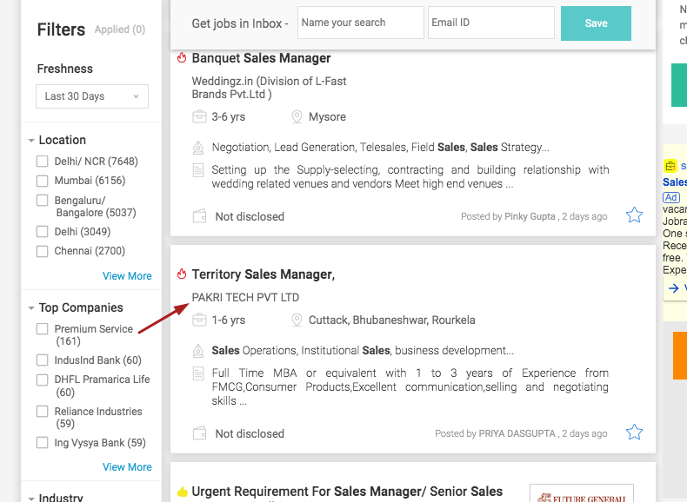Open the Banquet Sales Manager job title
Screen dimensions: 687x502
(x=261, y=58)
